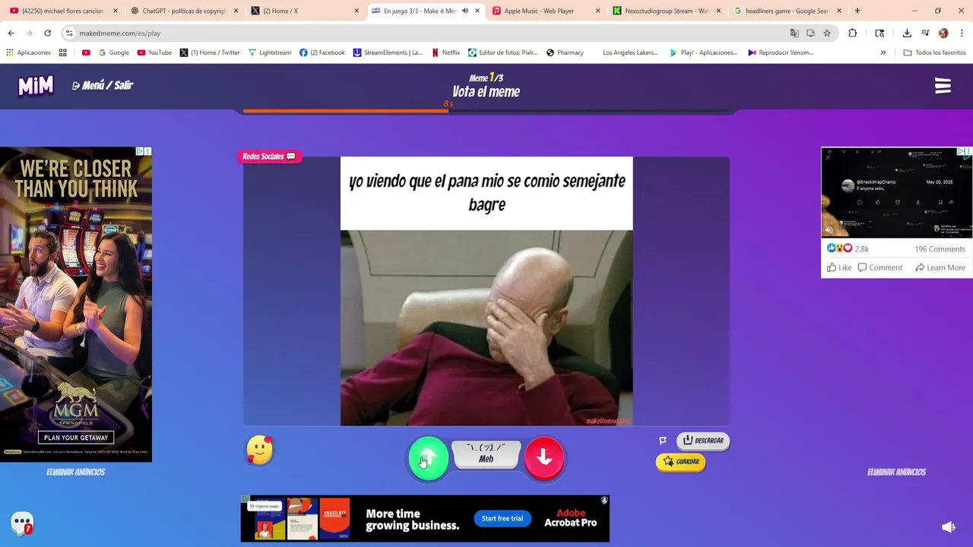This screenshot has width=973, height=547.
Task: Open a new browser tab
Action: 857,11
